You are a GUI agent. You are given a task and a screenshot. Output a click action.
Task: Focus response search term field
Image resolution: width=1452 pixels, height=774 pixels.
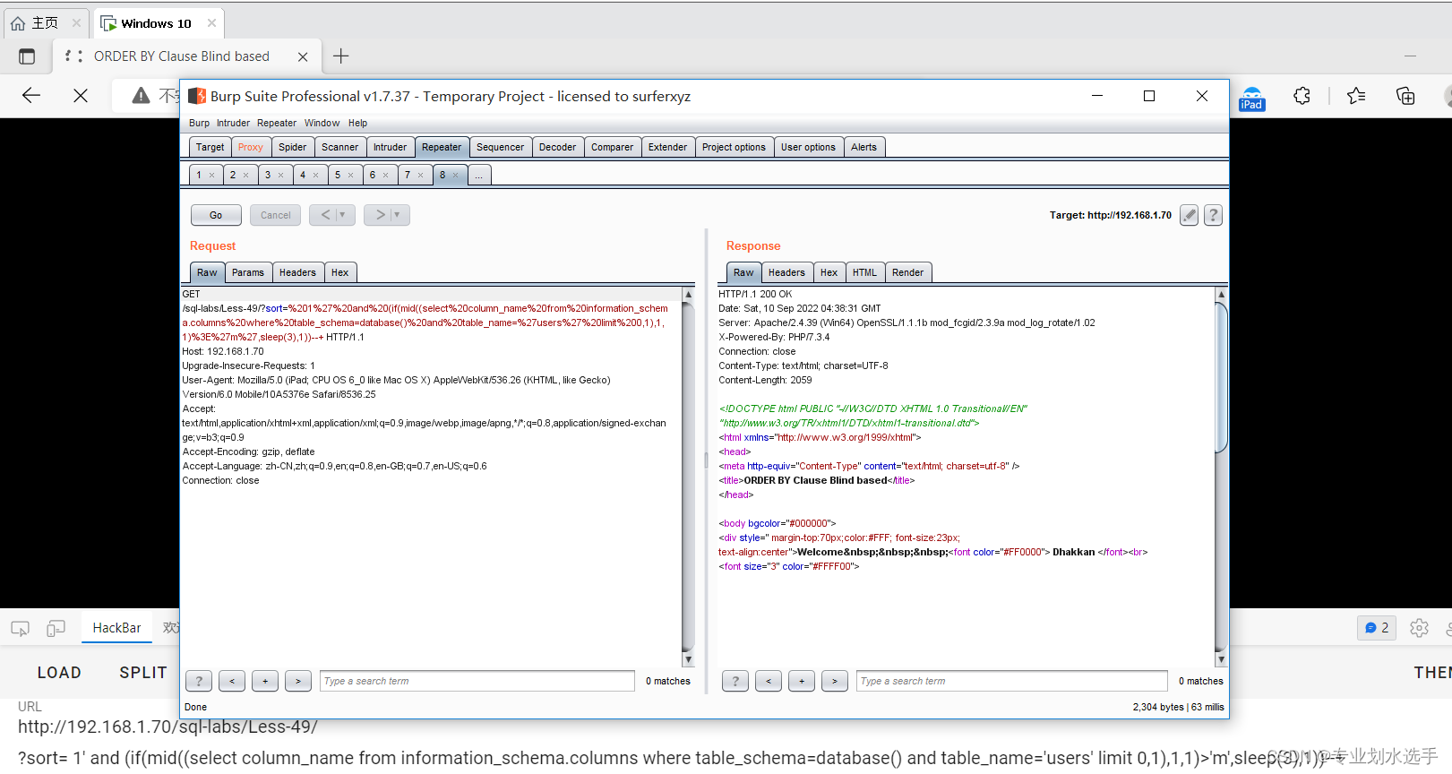[1012, 682]
